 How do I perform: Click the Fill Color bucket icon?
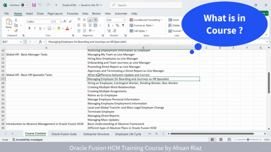point(59,28)
